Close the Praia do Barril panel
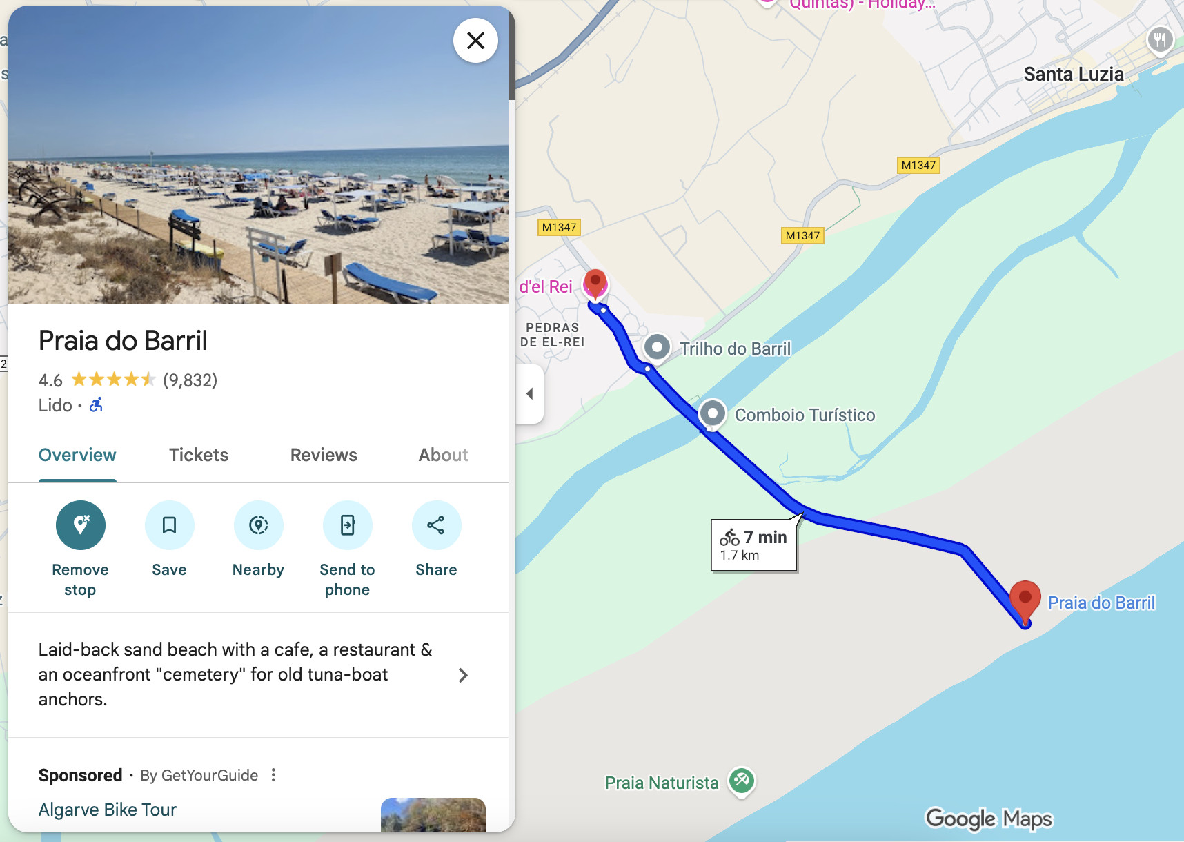 click(475, 41)
